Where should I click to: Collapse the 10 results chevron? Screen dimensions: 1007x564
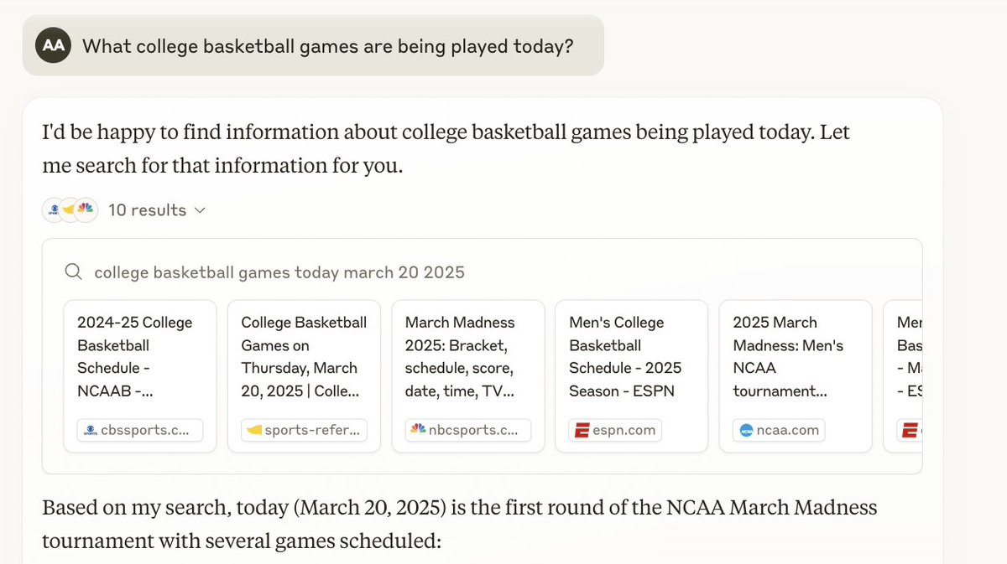tap(200, 210)
